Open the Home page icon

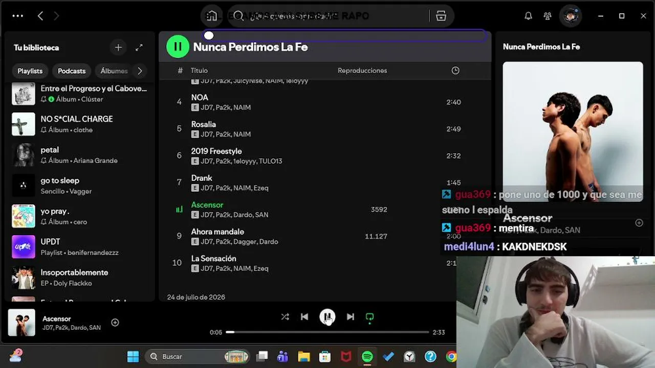pos(211,16)
